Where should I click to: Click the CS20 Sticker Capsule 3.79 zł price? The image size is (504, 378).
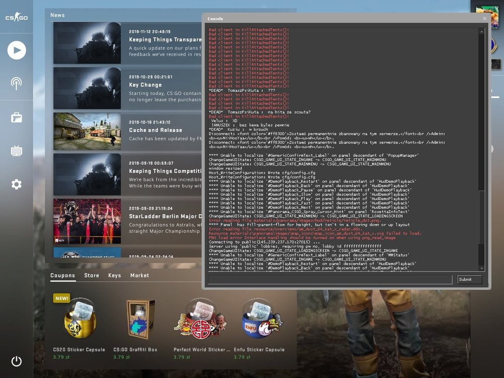pyautogui.click(x=61, y=357)
